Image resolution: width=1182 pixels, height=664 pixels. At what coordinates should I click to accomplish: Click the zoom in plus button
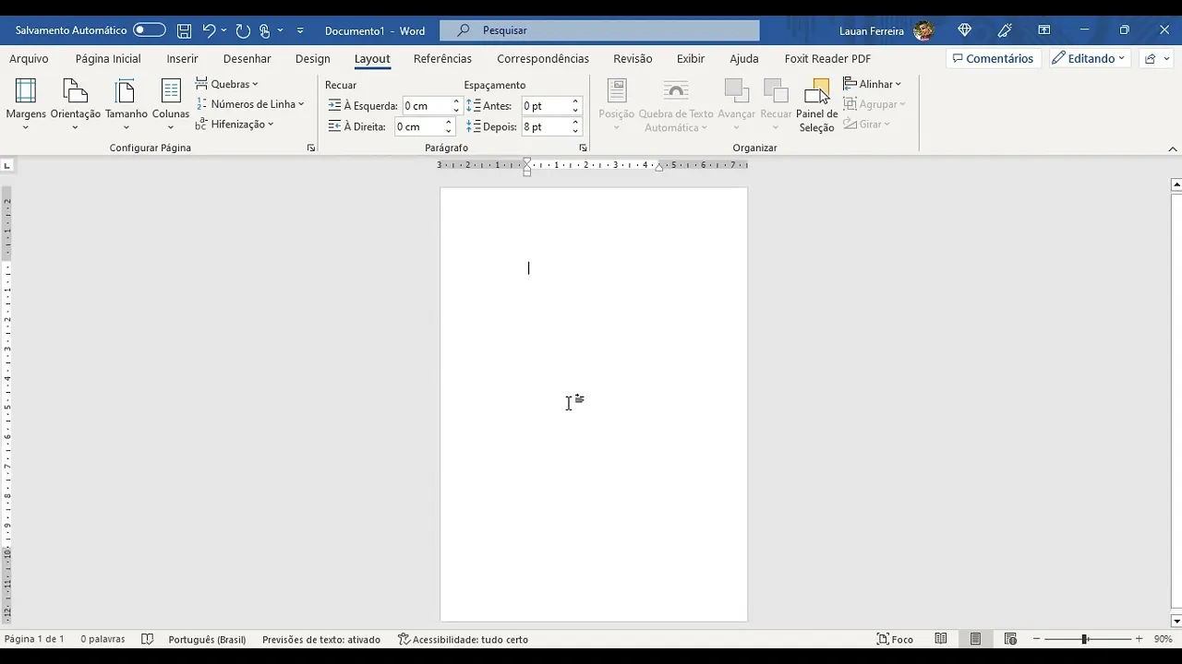pyautogui.click(x=1139, y=639)
